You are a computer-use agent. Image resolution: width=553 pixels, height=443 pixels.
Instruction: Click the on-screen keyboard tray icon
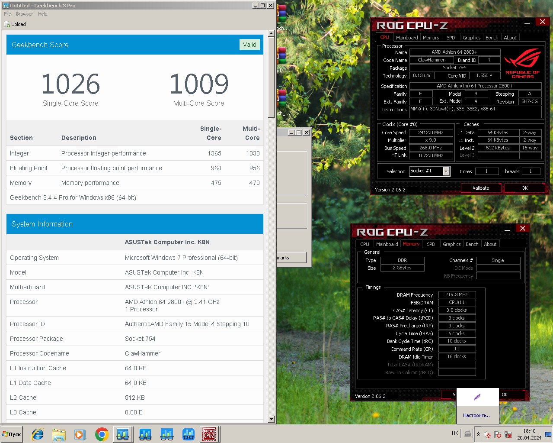[467, 434]
